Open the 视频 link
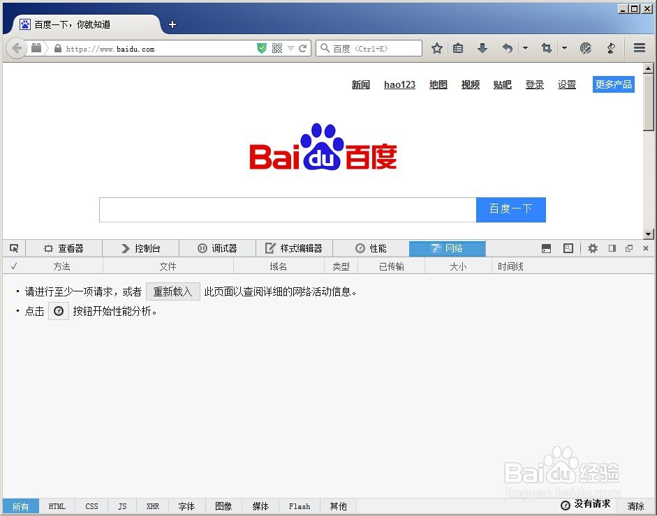Image resolution: width=657 pixels, height=516 pixels. click(470, 84)
